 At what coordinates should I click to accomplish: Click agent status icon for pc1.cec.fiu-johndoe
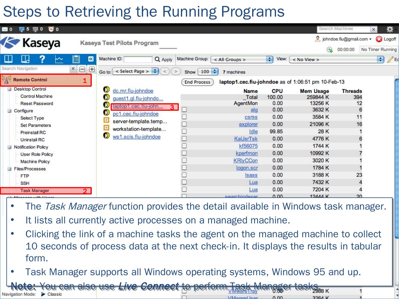click(x=106, y=112)
